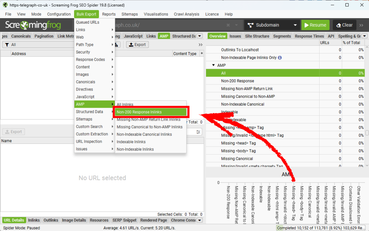Select the Missing Canonical row in Overview
The height and width of the screenshot is (231, 369).
pyautogui.click(x=237, y=159)
